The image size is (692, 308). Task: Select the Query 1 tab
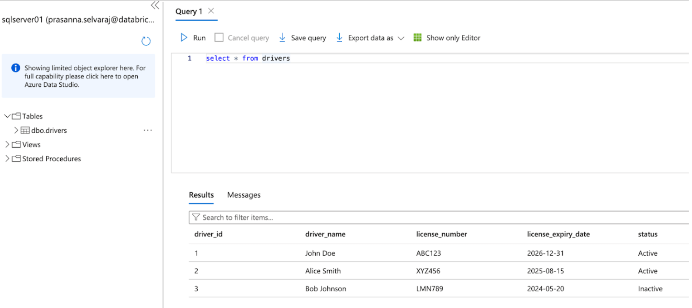pyautogui.click(x=189, y=11)
